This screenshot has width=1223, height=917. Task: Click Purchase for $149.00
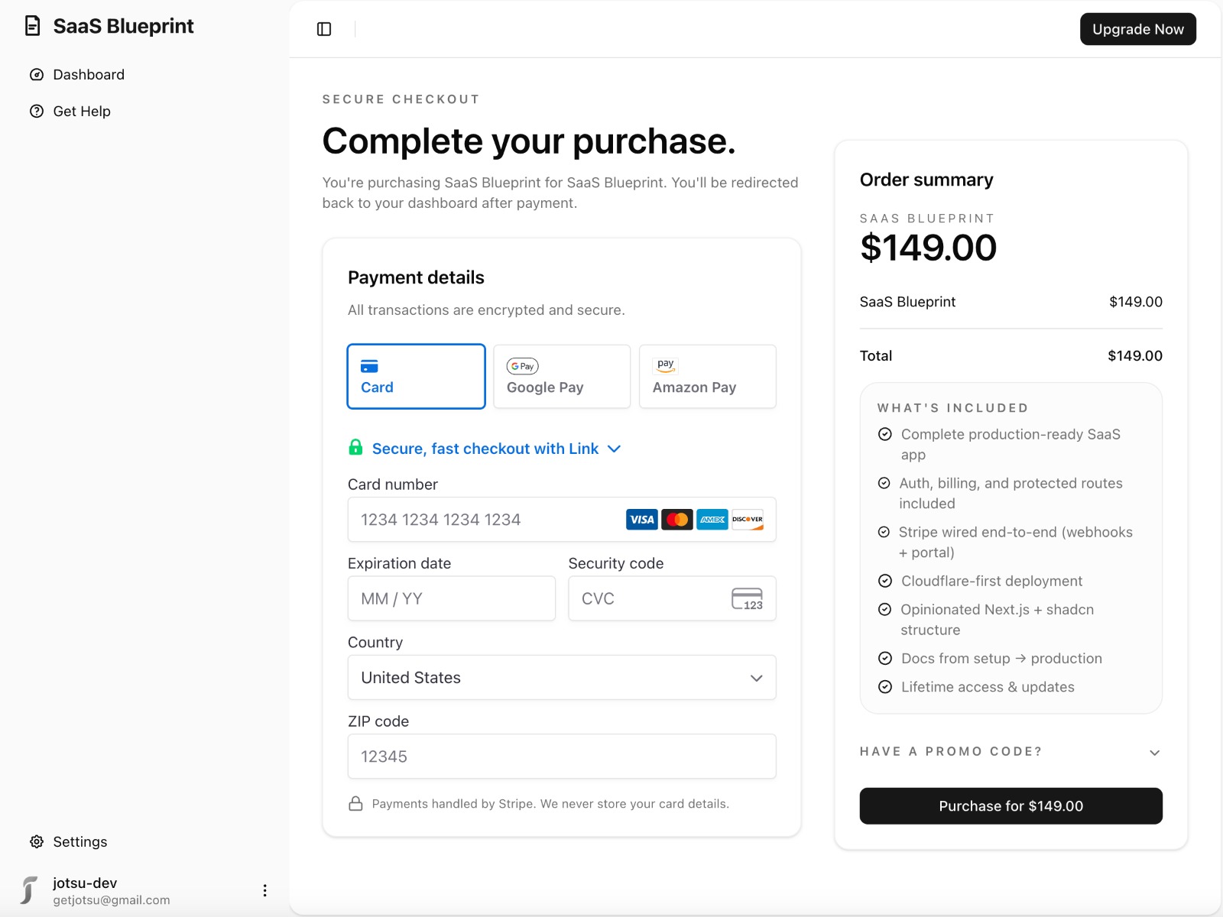(1011, 805)
